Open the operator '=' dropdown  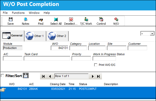152,34
